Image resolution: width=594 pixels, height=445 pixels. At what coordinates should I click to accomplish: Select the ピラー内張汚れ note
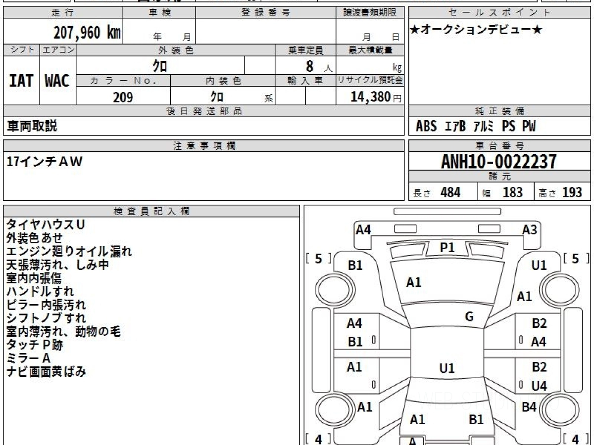point(47,305)
